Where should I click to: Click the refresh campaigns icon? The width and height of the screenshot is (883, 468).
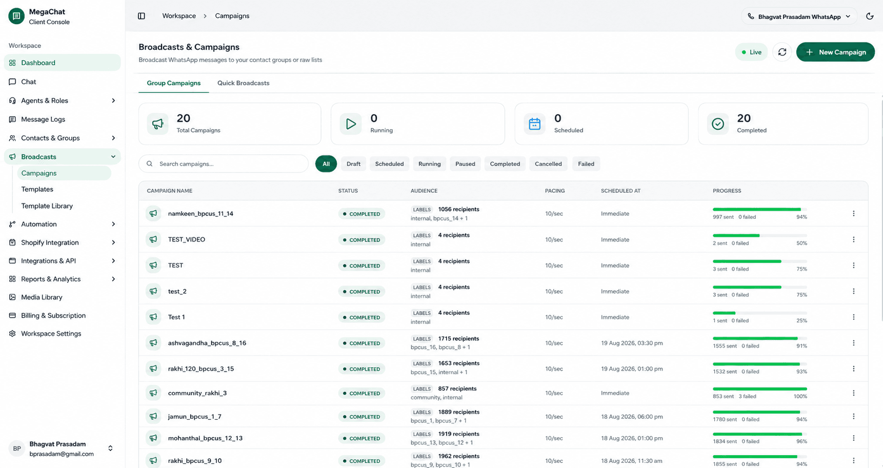coord(782,52)
